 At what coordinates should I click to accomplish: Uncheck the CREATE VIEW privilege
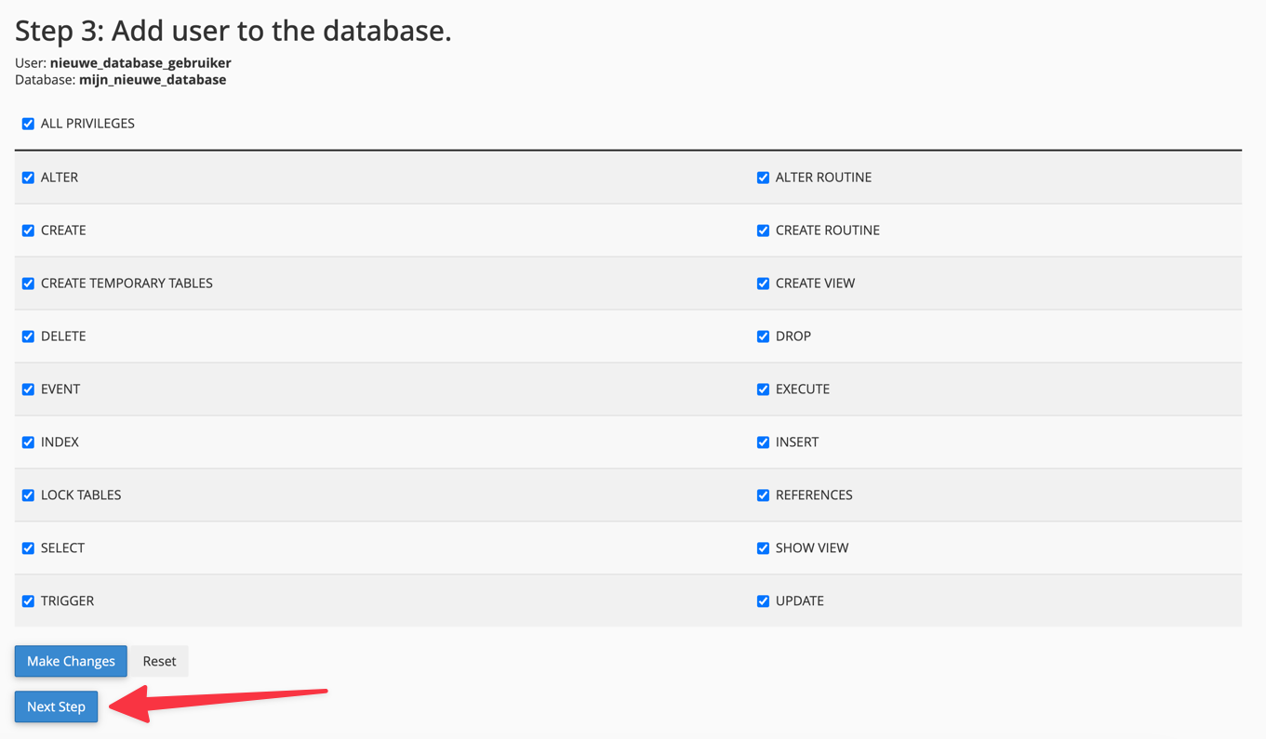pyautogui.click(x=763, y=284)
